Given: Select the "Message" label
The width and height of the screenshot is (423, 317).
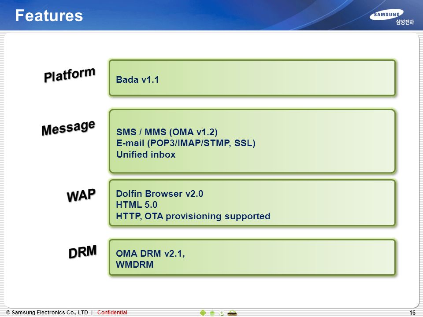Looking at the screenshot, I should point(68,127).
